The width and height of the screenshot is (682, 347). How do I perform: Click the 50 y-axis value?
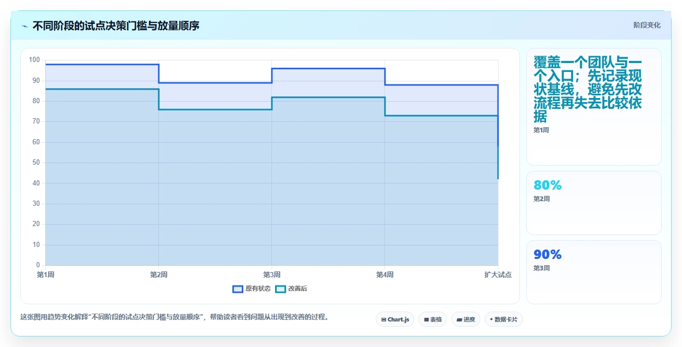pos(36,163)
